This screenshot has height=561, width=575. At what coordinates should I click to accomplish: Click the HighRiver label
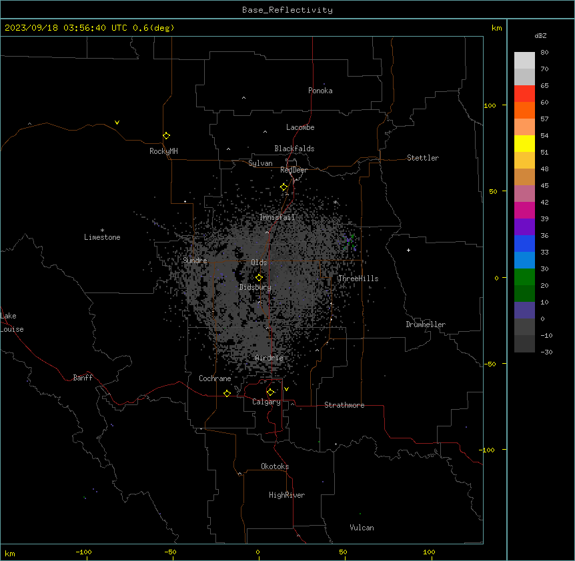(x=287, y=495)
